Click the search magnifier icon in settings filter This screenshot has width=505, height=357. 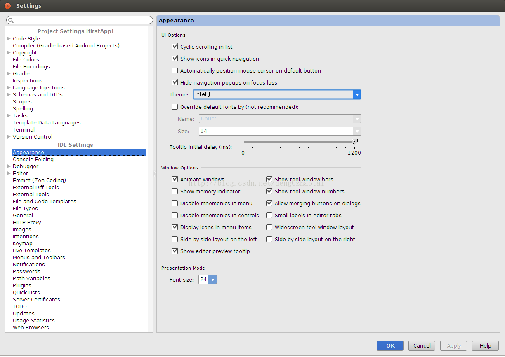click(x=11, y=21)
